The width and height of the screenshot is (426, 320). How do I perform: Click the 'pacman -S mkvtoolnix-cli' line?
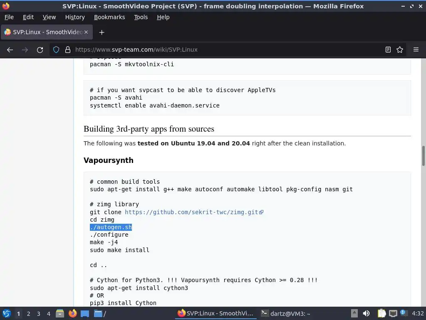click(132, 64)
